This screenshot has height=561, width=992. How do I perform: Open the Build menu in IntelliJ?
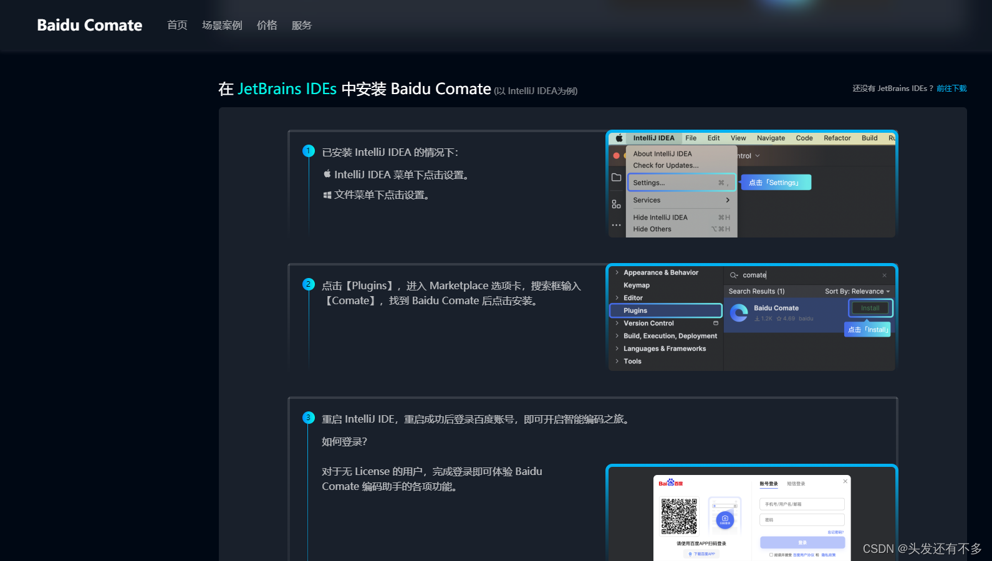869,138
